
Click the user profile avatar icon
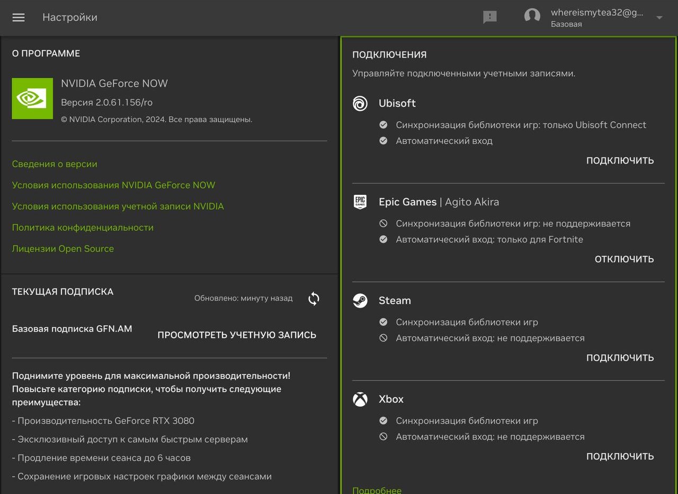pos(532,16)
